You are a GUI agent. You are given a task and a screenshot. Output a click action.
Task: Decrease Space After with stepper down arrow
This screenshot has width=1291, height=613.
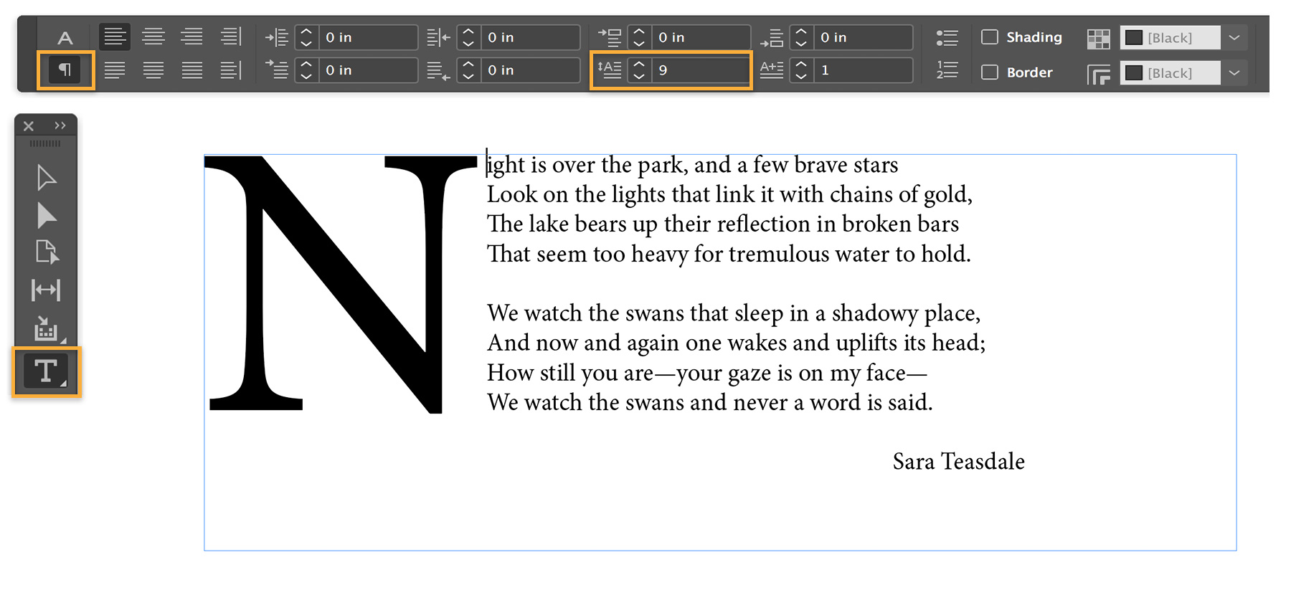[x=801, y=43]
